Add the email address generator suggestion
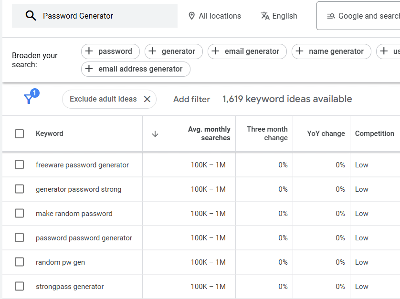Screen dimensions: 400x299 (x=136, y=69)
